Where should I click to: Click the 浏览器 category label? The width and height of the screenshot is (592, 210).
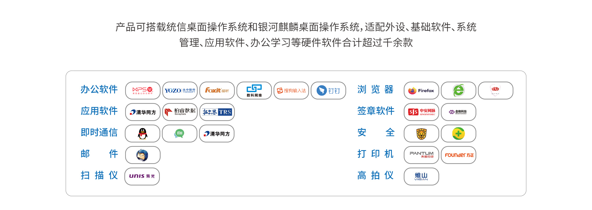[376, 89]
